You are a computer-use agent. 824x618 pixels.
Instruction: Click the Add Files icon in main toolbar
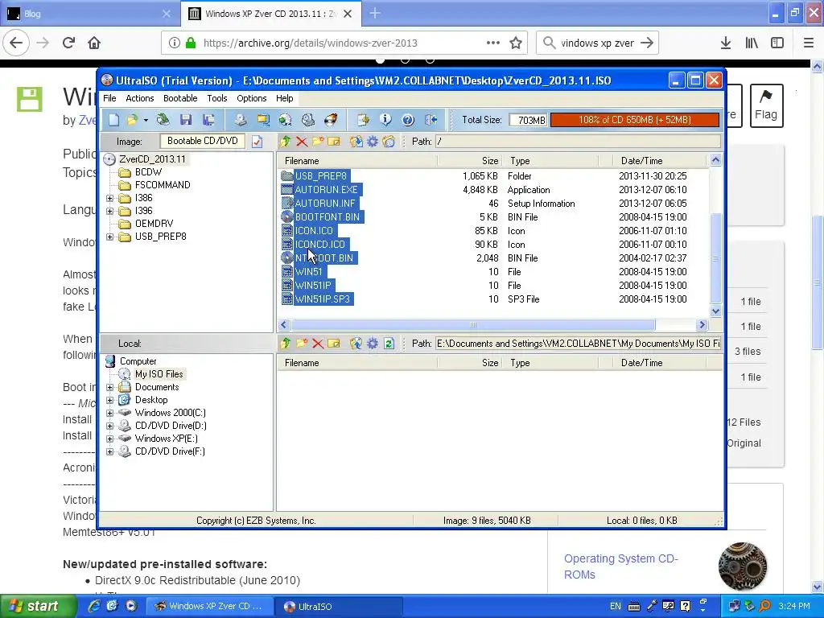363,120
